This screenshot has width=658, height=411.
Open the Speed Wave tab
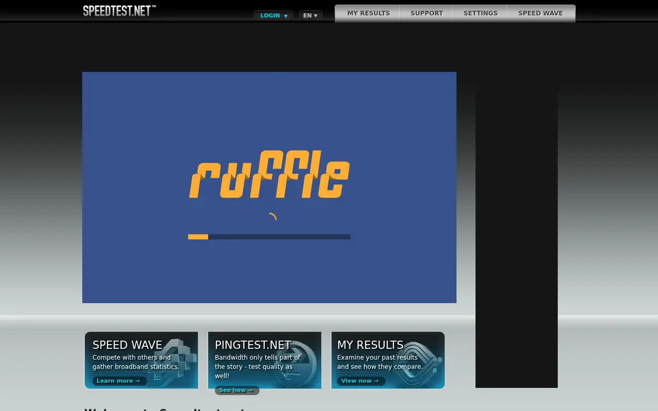click(541, 13)
